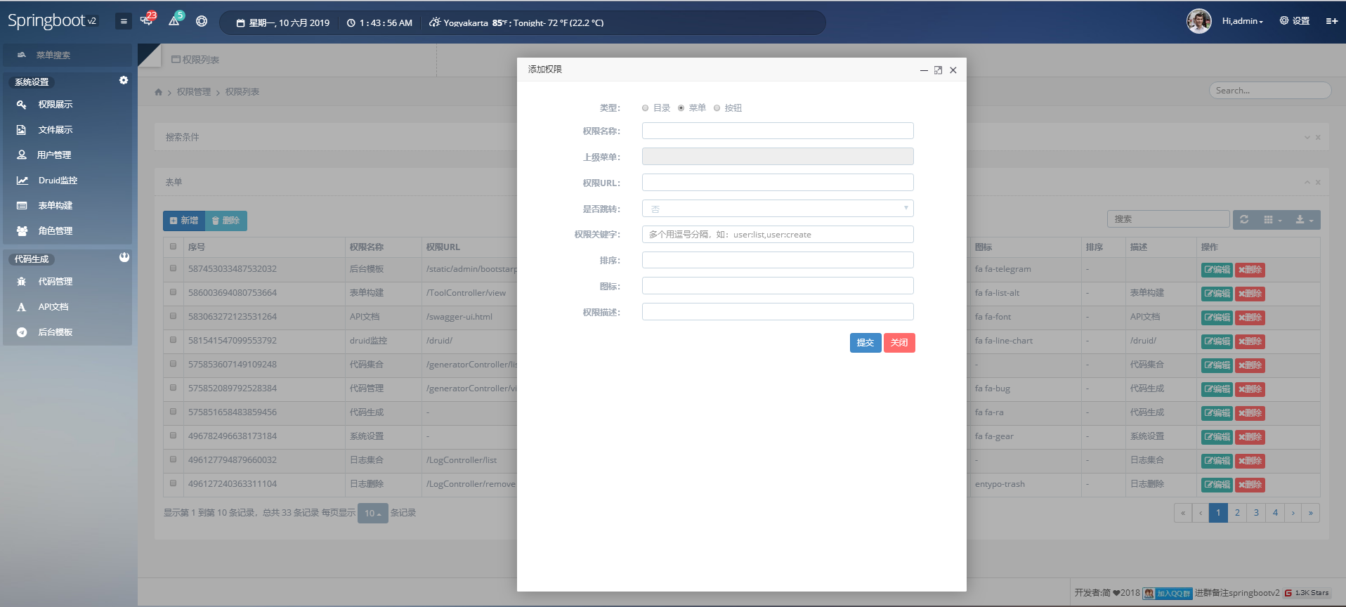Close the 添加权限 dialog with X
Screen dimensions: 1346x607
(953, 70)
